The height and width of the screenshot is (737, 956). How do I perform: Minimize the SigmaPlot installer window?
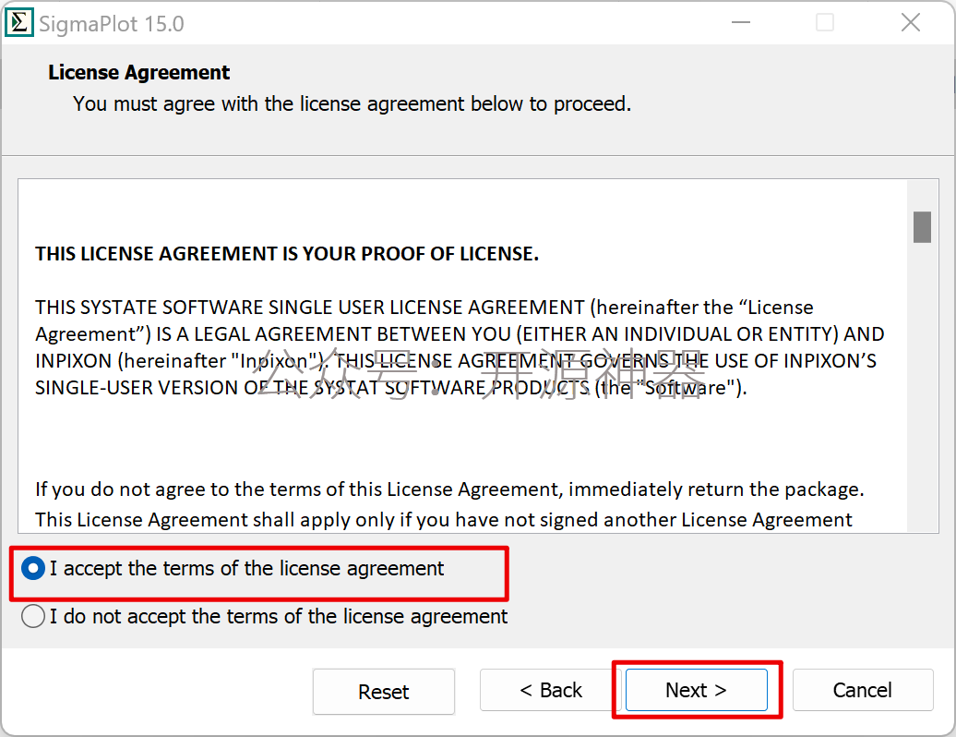(741, 23)
